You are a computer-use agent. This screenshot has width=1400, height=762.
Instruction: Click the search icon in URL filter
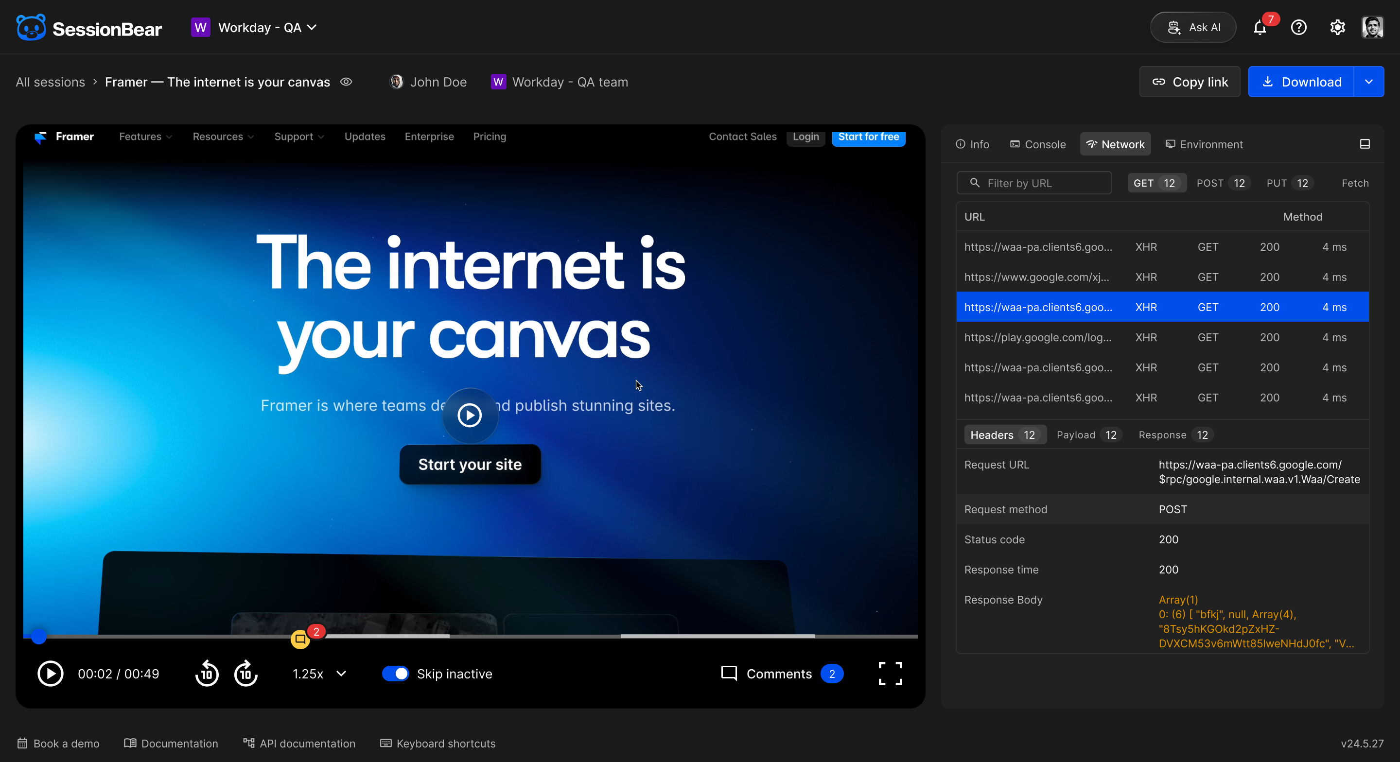coord(975,183)
